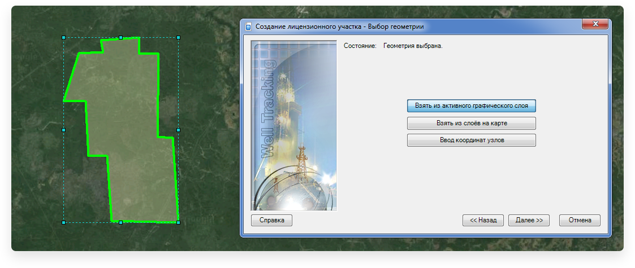Image resolution: width=635 pixels, height=268 pixels.
Task: Close the geometry selection dialog
Action: click(595, 24)
